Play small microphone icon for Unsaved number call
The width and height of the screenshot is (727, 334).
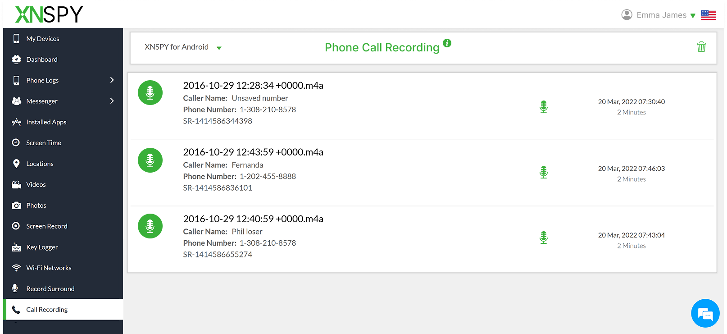[x=544, y=107]
